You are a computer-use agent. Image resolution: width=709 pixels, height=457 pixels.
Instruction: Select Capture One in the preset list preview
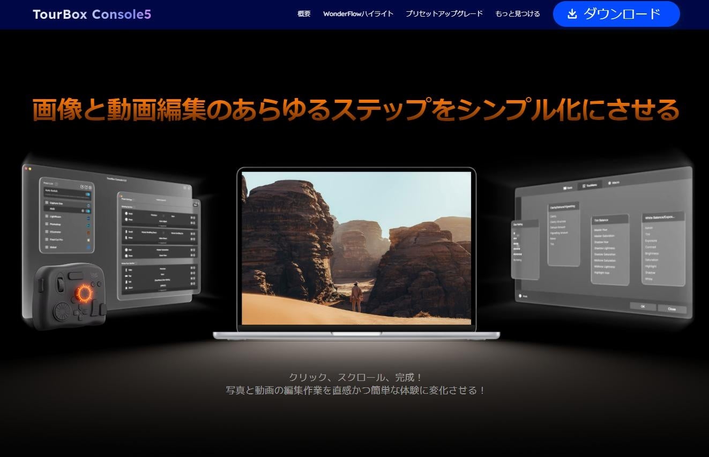tap(68, 204)
